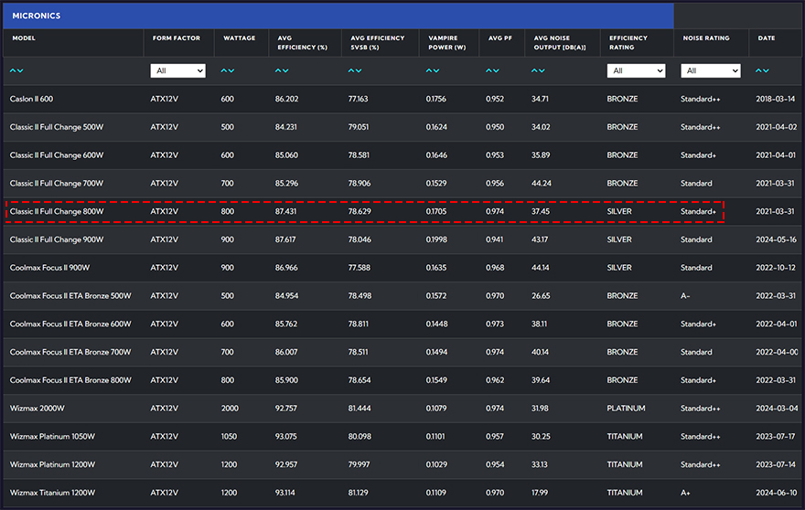Click the FORM FACTOR column header

(x=176, y=38)
